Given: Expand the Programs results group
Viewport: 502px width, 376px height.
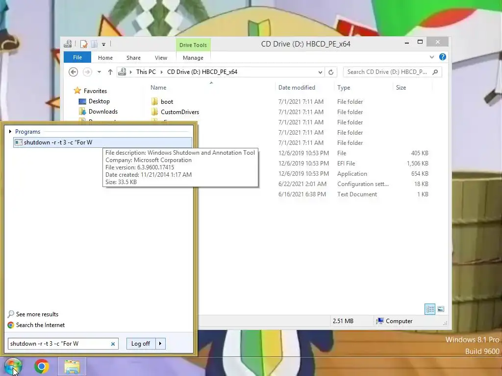Looking at the screenshot, I should [x=10, y=131].
